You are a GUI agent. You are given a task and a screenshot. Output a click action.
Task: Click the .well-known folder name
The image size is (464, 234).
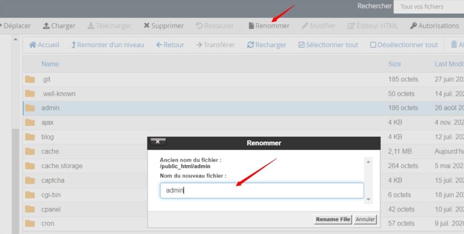click(58, 93)
